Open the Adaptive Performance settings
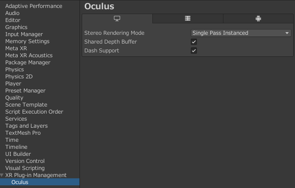The image size is (295, 188). (34, 6)
